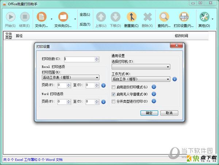This screenshot has height=165, width=219.
Task: Click Excel 至(T) end page field
Action: pos(90,85)
